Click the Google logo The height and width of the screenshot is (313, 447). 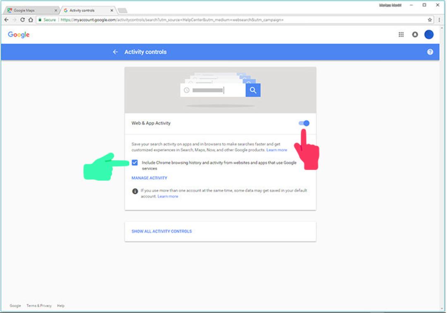[x=19, y=34]
